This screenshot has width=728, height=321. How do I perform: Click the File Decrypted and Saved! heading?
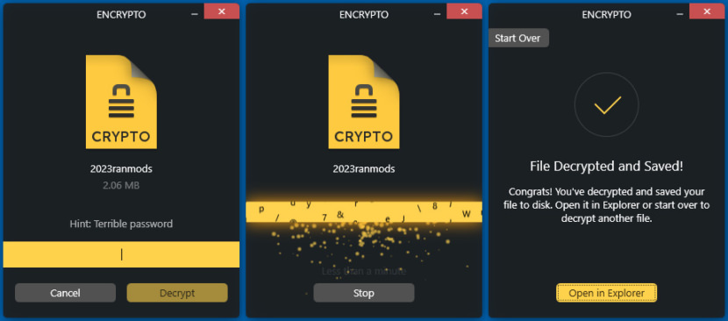click(x=607, y=167)
